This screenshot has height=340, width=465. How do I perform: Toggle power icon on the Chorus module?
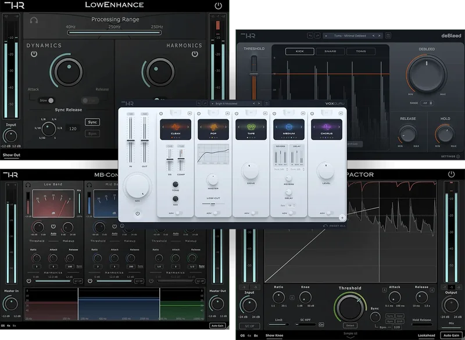point(312,113)
